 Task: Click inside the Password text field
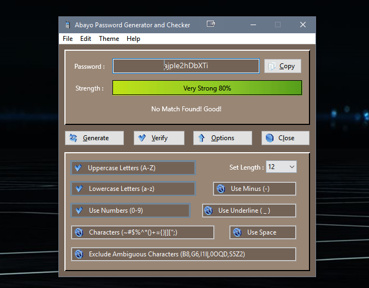click(186, 66)
